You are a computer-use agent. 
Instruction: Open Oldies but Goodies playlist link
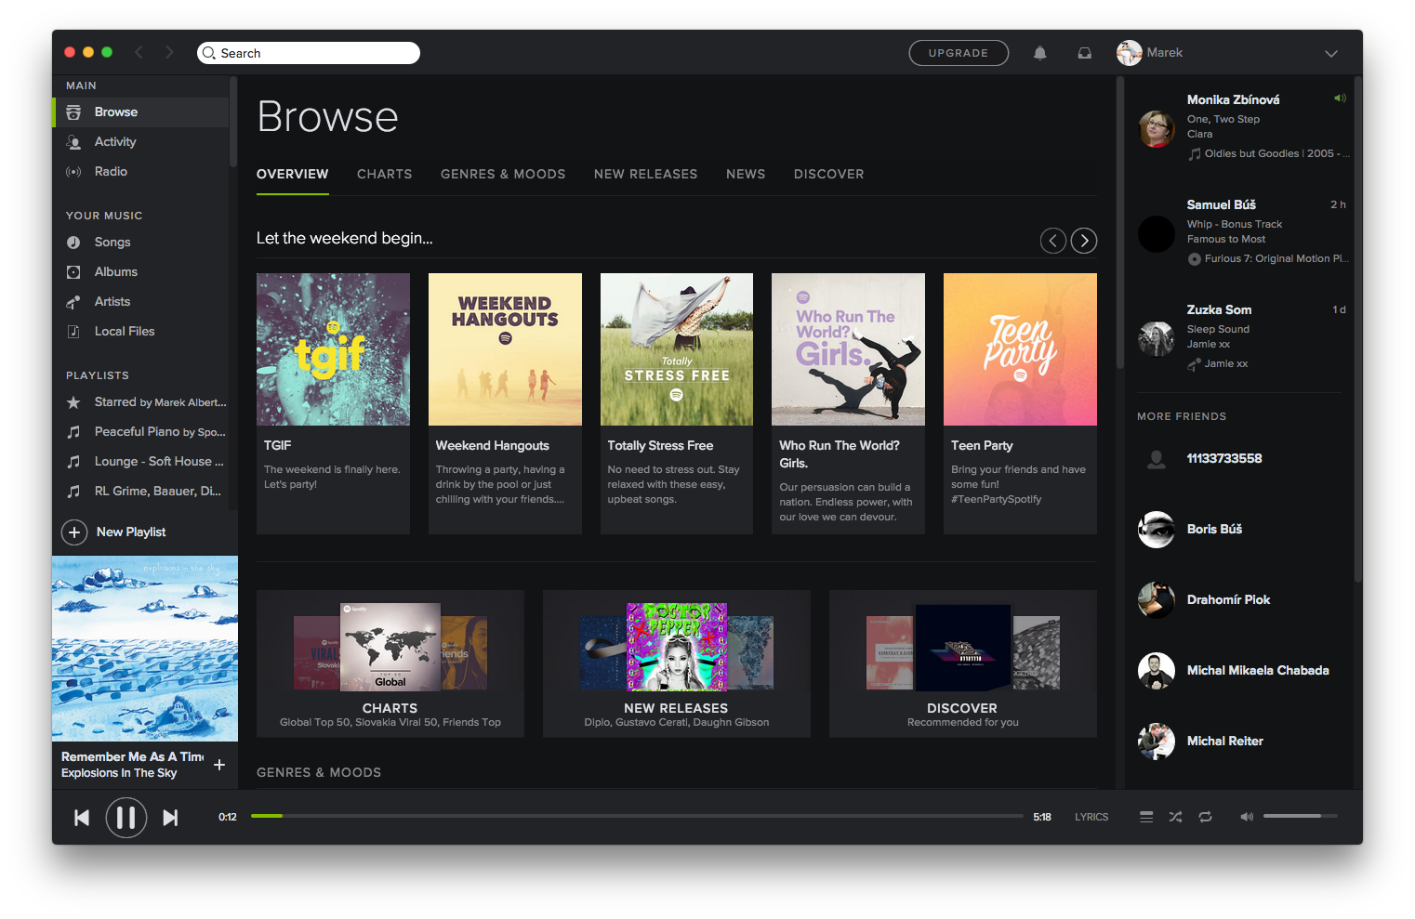coord(1269,153)
